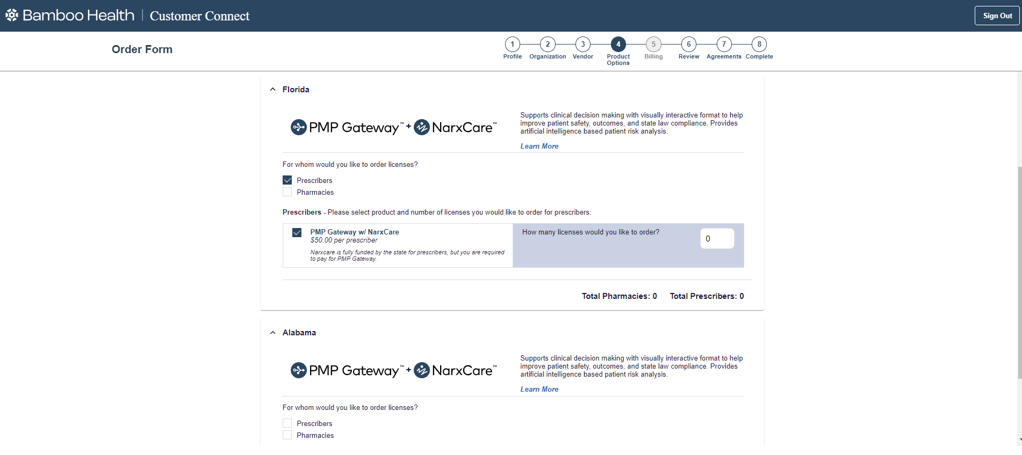
Task: Click the Bamboo Health logo icon
Action: pos(12,15)
